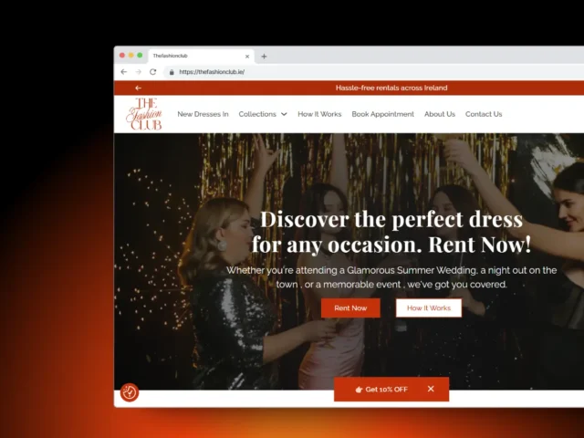584x438 pixels.
Task: Click the thumbs-up icon in offer bar
Action: (x=359, y=390)
